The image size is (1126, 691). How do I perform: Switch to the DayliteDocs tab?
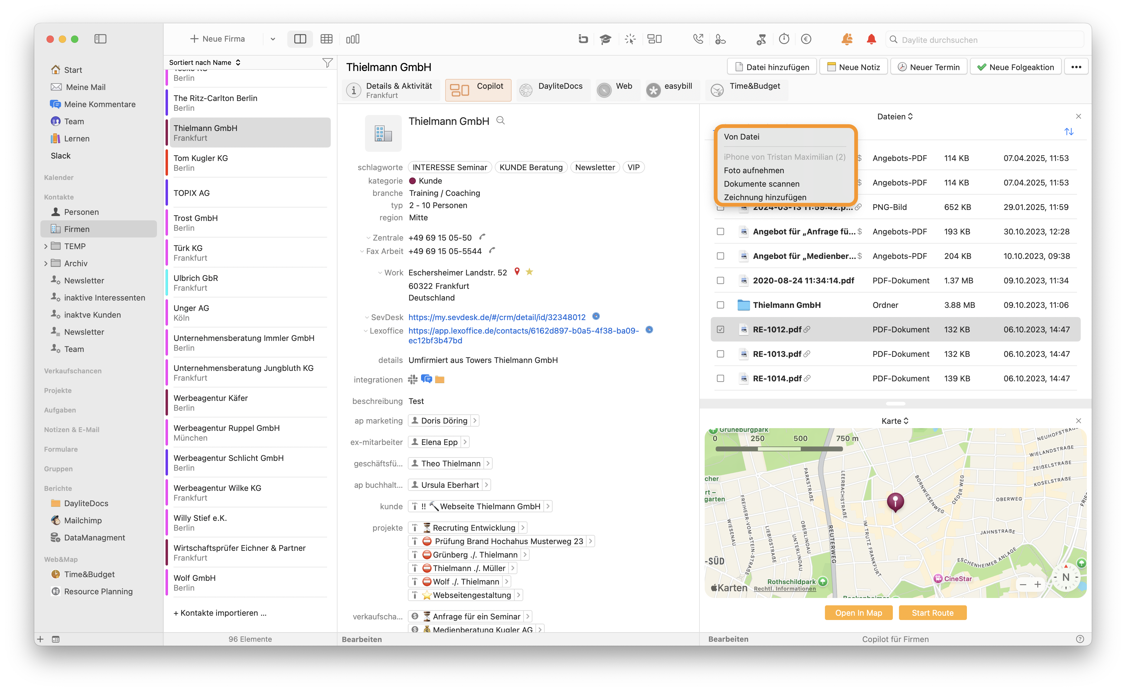point(553,90)
